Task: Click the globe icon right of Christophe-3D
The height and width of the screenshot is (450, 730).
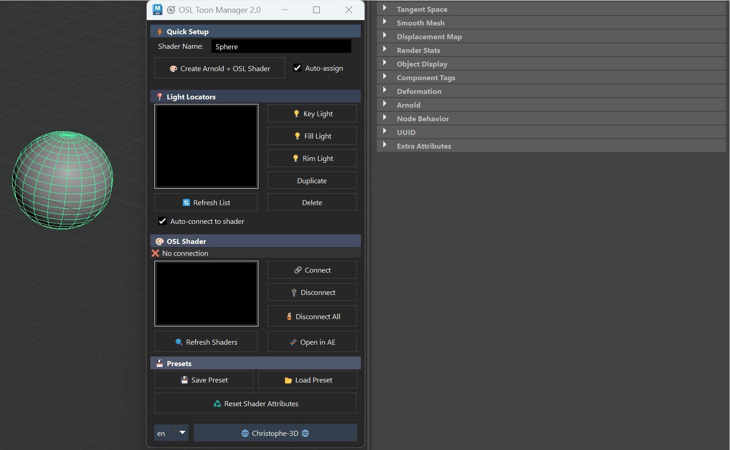Action: [x=305, y=433]
